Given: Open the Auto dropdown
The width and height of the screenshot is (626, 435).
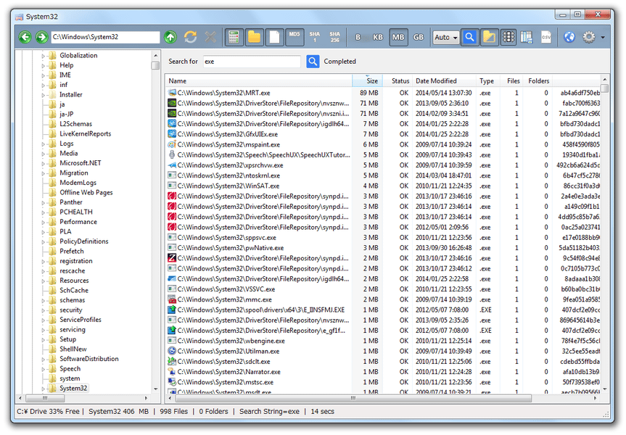Looking at the screenshot, I should (x=445, y=38).
